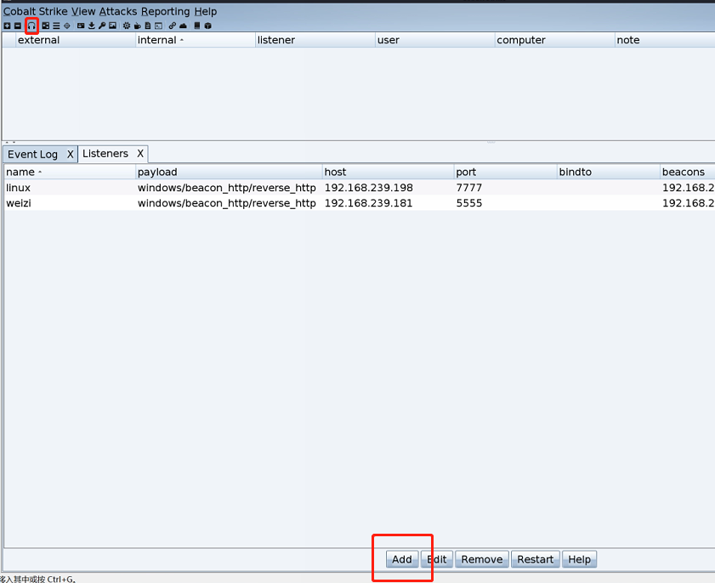Viewport: 715px width, 583px height.
Task: Open Keystrokes via the key icon
Action: coord(102,25)
